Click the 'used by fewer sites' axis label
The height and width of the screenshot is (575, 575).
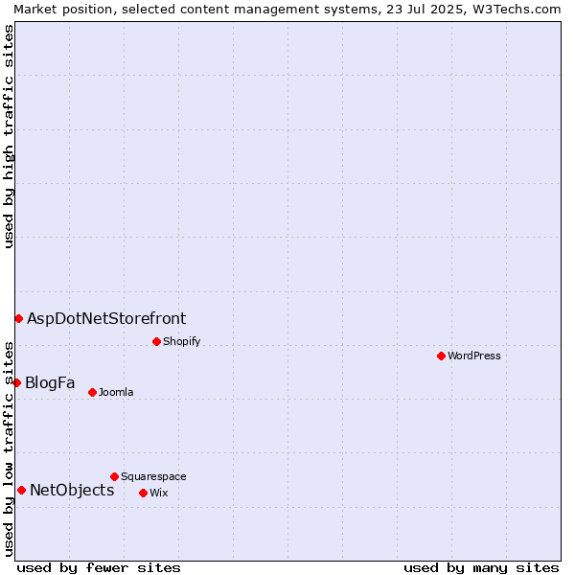click(x=99, y=568)
